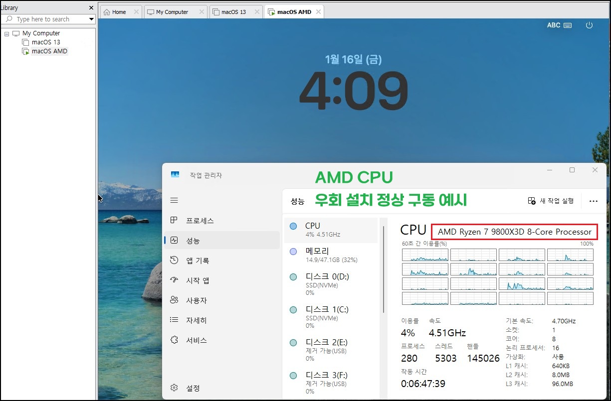This screenshot has height=401, width=611.
Task: Run new task button in Task Manager
Action: click(551, 201)
